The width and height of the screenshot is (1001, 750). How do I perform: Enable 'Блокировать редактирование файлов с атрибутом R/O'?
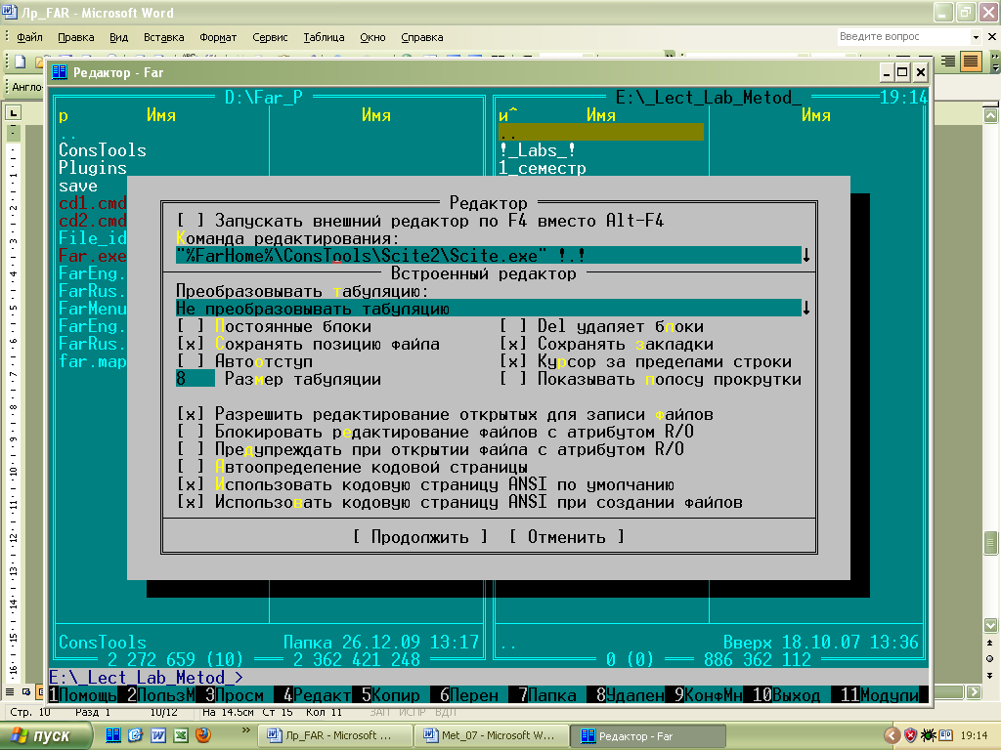point(191,433)
